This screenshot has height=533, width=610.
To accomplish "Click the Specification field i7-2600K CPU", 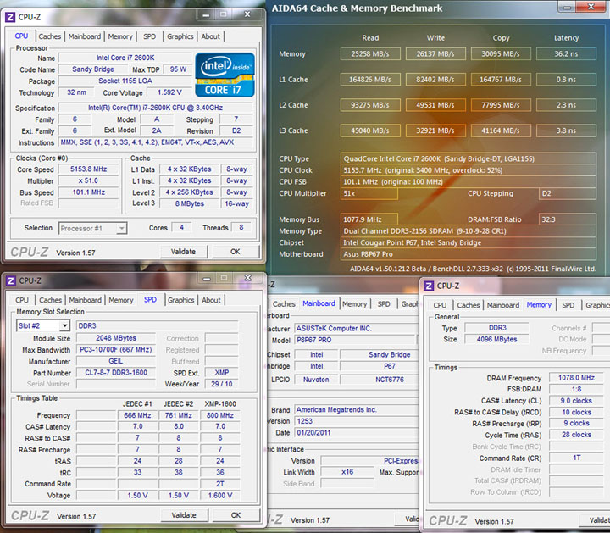I will click(156, 108).
